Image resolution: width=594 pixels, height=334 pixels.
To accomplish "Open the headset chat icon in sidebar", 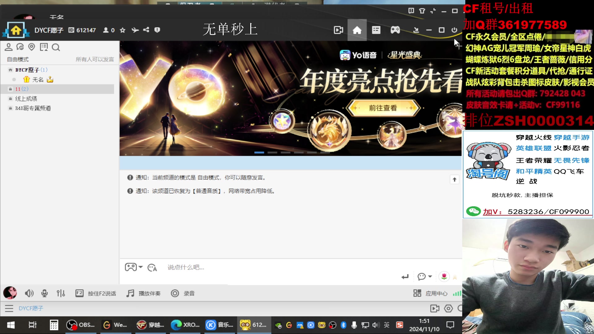I will [x=20, y=47].
